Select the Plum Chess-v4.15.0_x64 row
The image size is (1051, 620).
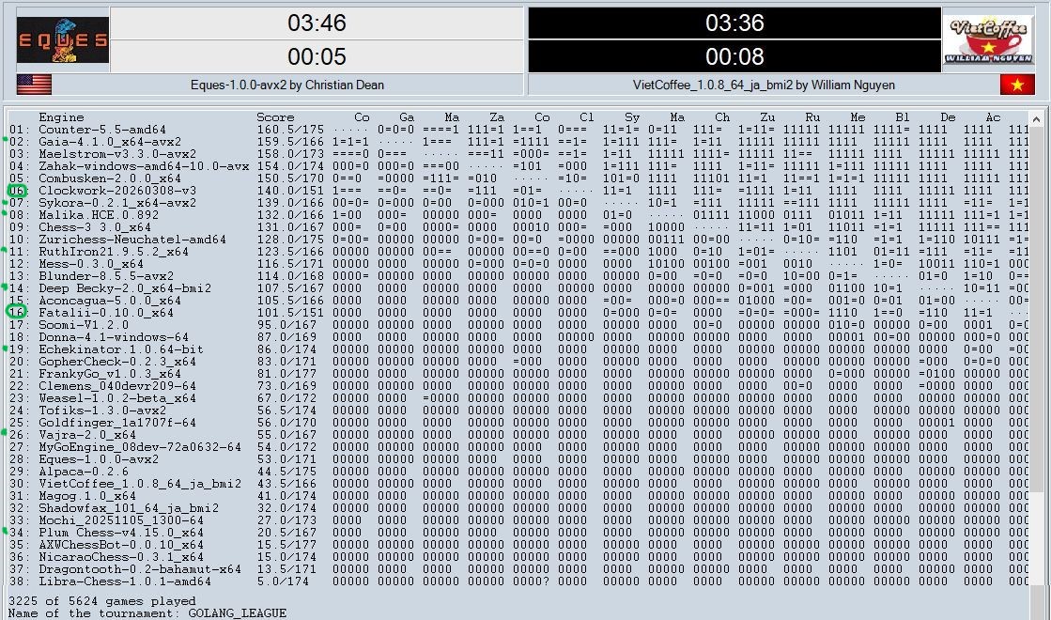point(518,533)
